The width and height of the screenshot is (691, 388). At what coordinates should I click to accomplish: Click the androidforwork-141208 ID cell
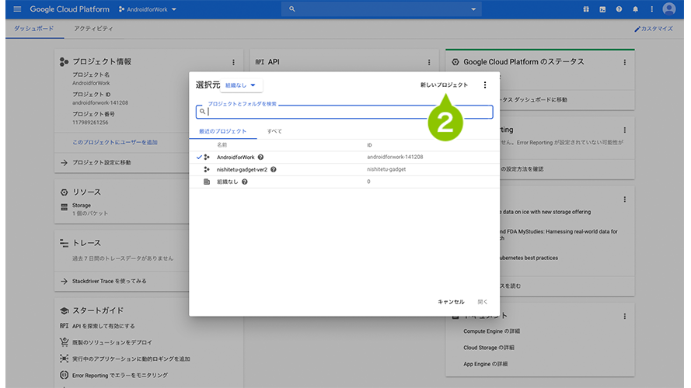395,157
